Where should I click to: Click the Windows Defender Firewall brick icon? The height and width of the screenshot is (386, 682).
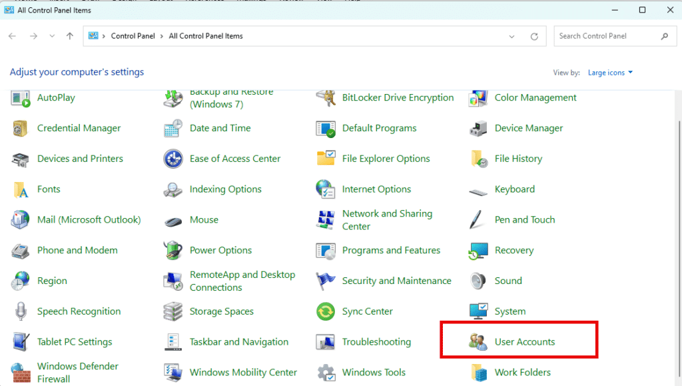point(21,373)
